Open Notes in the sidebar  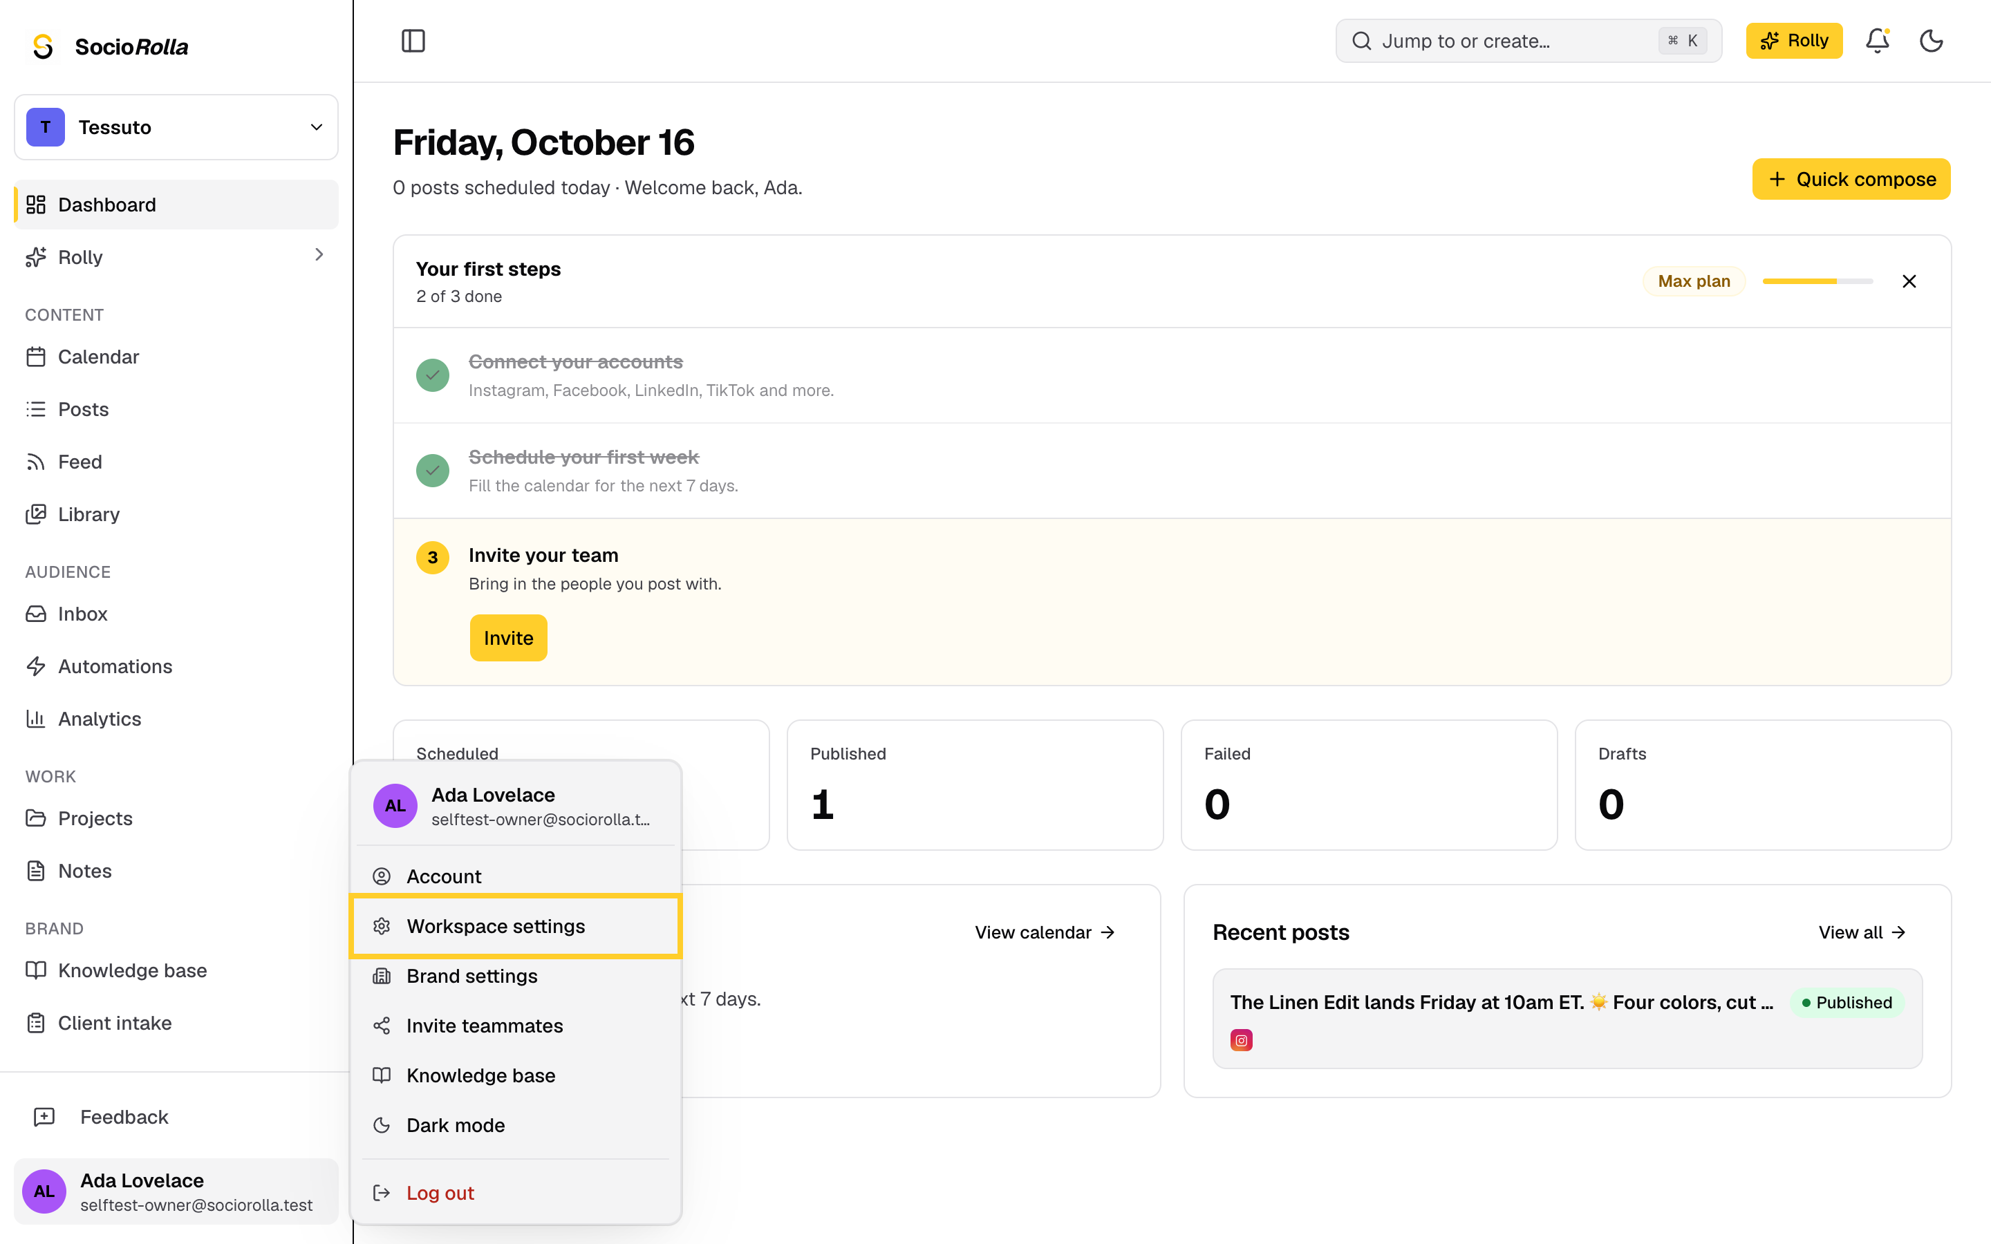(176, 871)
